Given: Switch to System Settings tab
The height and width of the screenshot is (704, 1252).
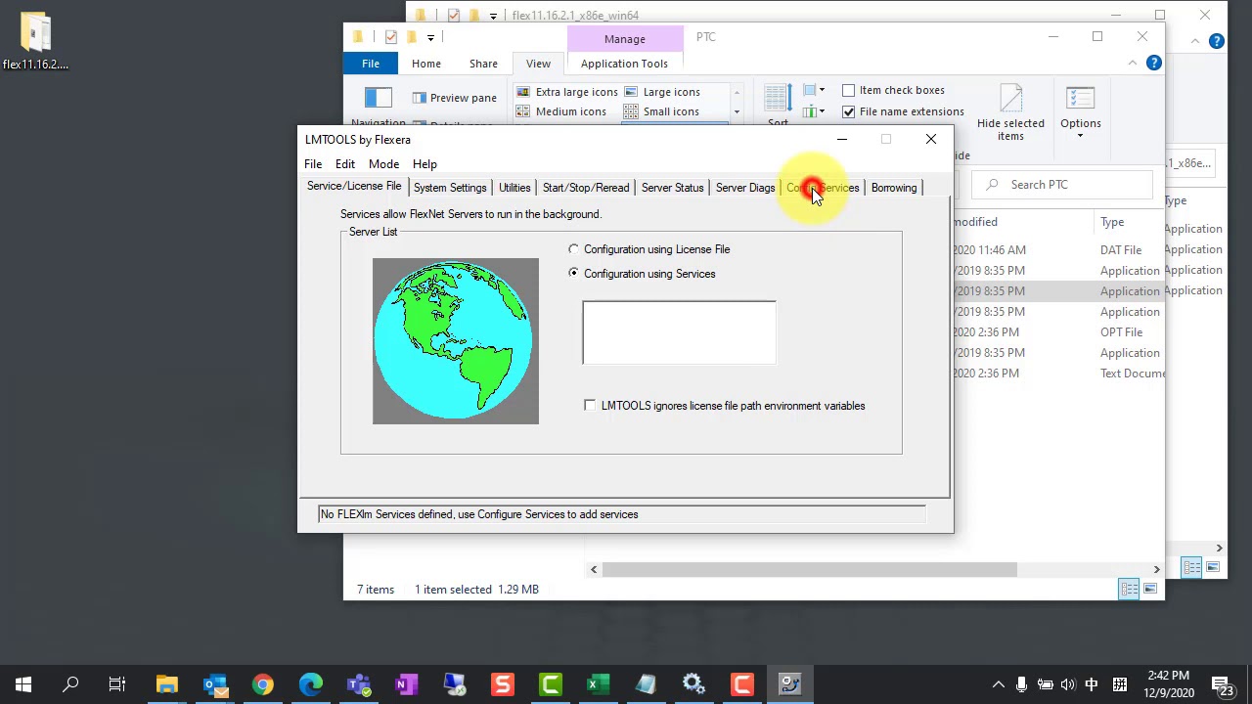Looking at the screenshot, I should click(450, 188).
